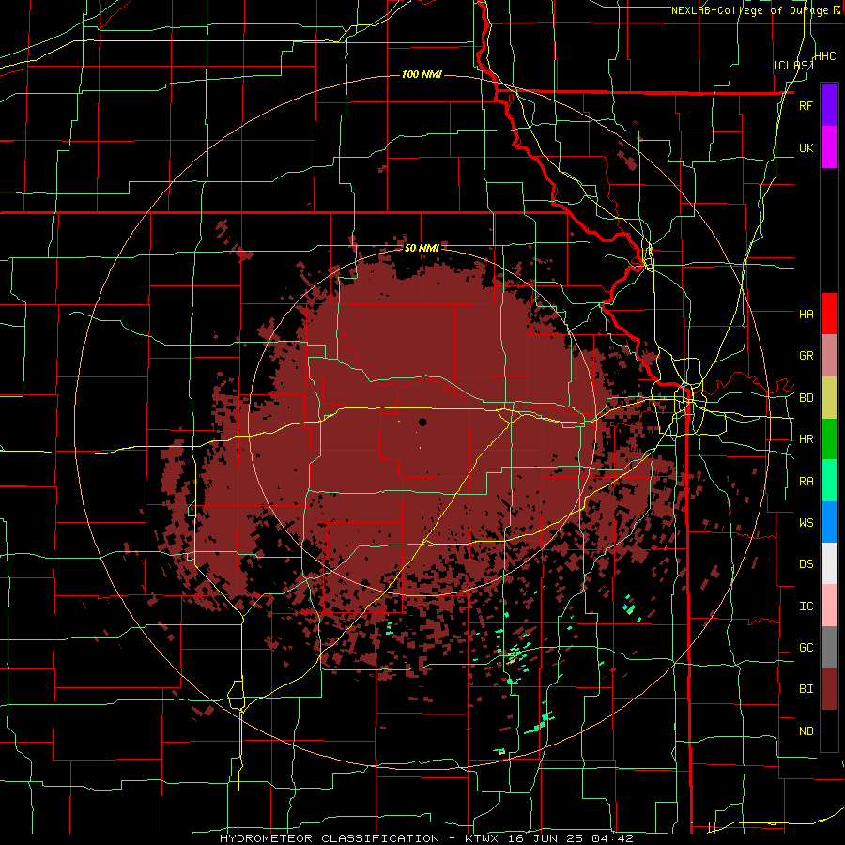Click the GR pink legend color swatch
Viewport: 845px width, 845px height.
tap(829, 355)
